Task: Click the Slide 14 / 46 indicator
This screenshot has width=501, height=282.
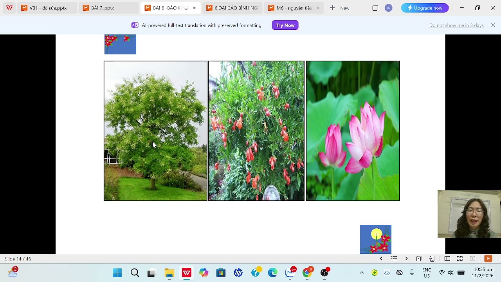Action: click(18, 259)
